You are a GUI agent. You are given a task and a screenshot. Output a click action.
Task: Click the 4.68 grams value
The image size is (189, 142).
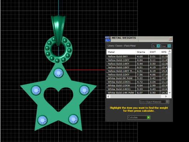[140, 56]
